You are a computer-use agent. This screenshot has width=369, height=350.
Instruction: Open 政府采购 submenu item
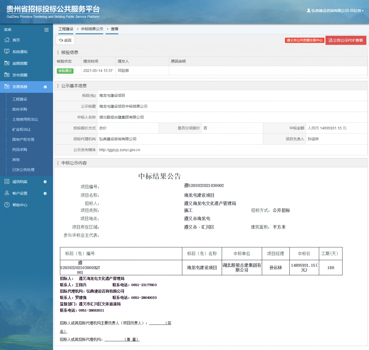tap(20, 109)
